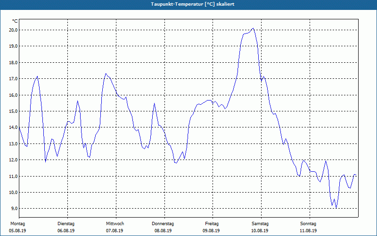Click the chart title Taupunkt-Temperatur skaliert
This screenshot has height=236, width=377.
[x=193, y=4]
